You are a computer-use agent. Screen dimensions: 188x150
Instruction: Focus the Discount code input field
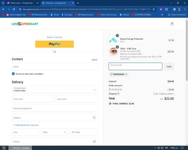[135, 67]
